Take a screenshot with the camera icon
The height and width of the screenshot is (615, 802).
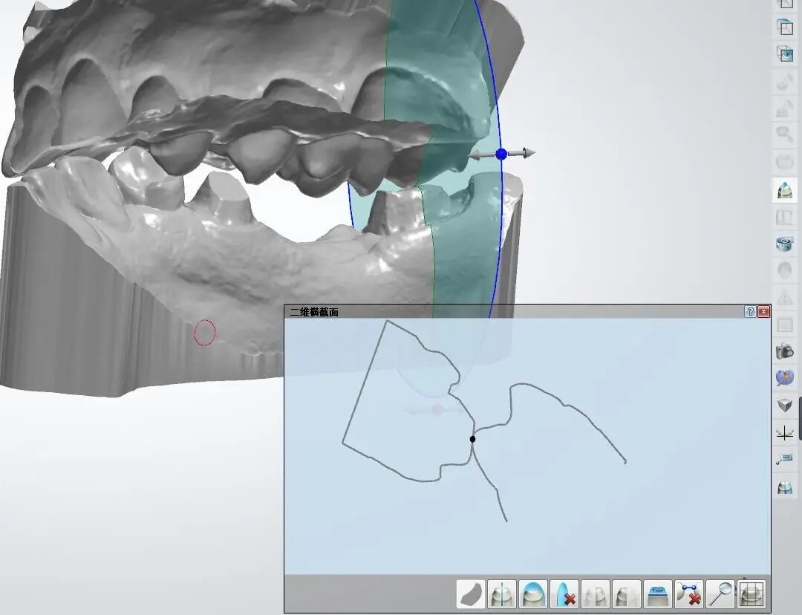click(x=785, y=351)
